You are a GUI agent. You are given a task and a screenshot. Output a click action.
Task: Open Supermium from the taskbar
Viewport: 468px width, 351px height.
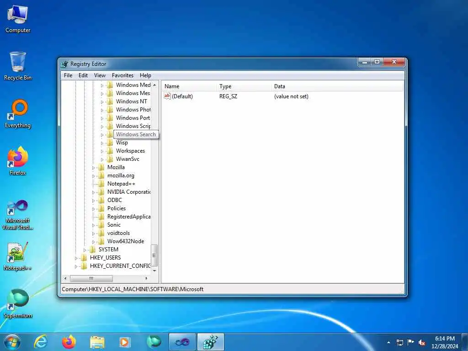(154, 342)
